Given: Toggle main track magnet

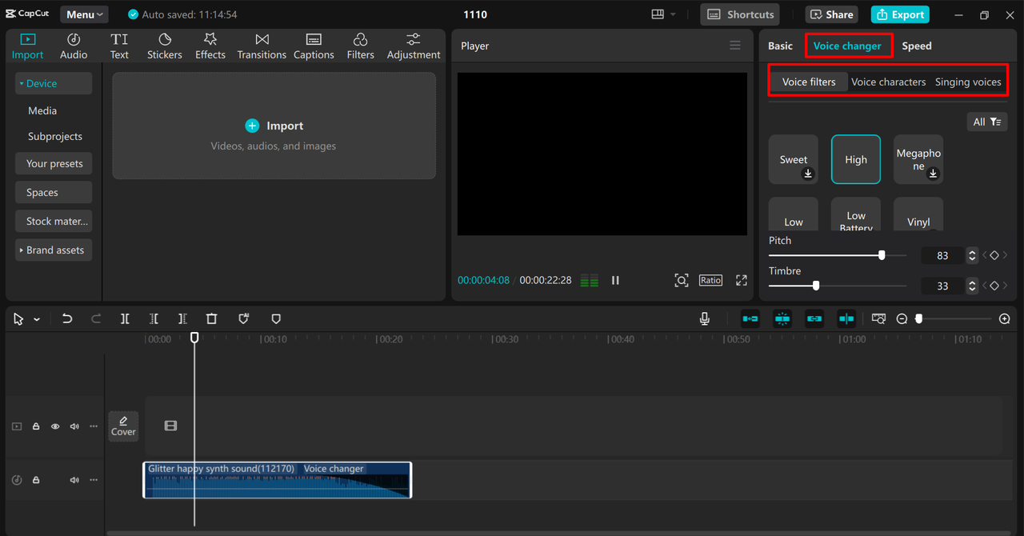Looking at the screenshot, I should click(750, 318).
